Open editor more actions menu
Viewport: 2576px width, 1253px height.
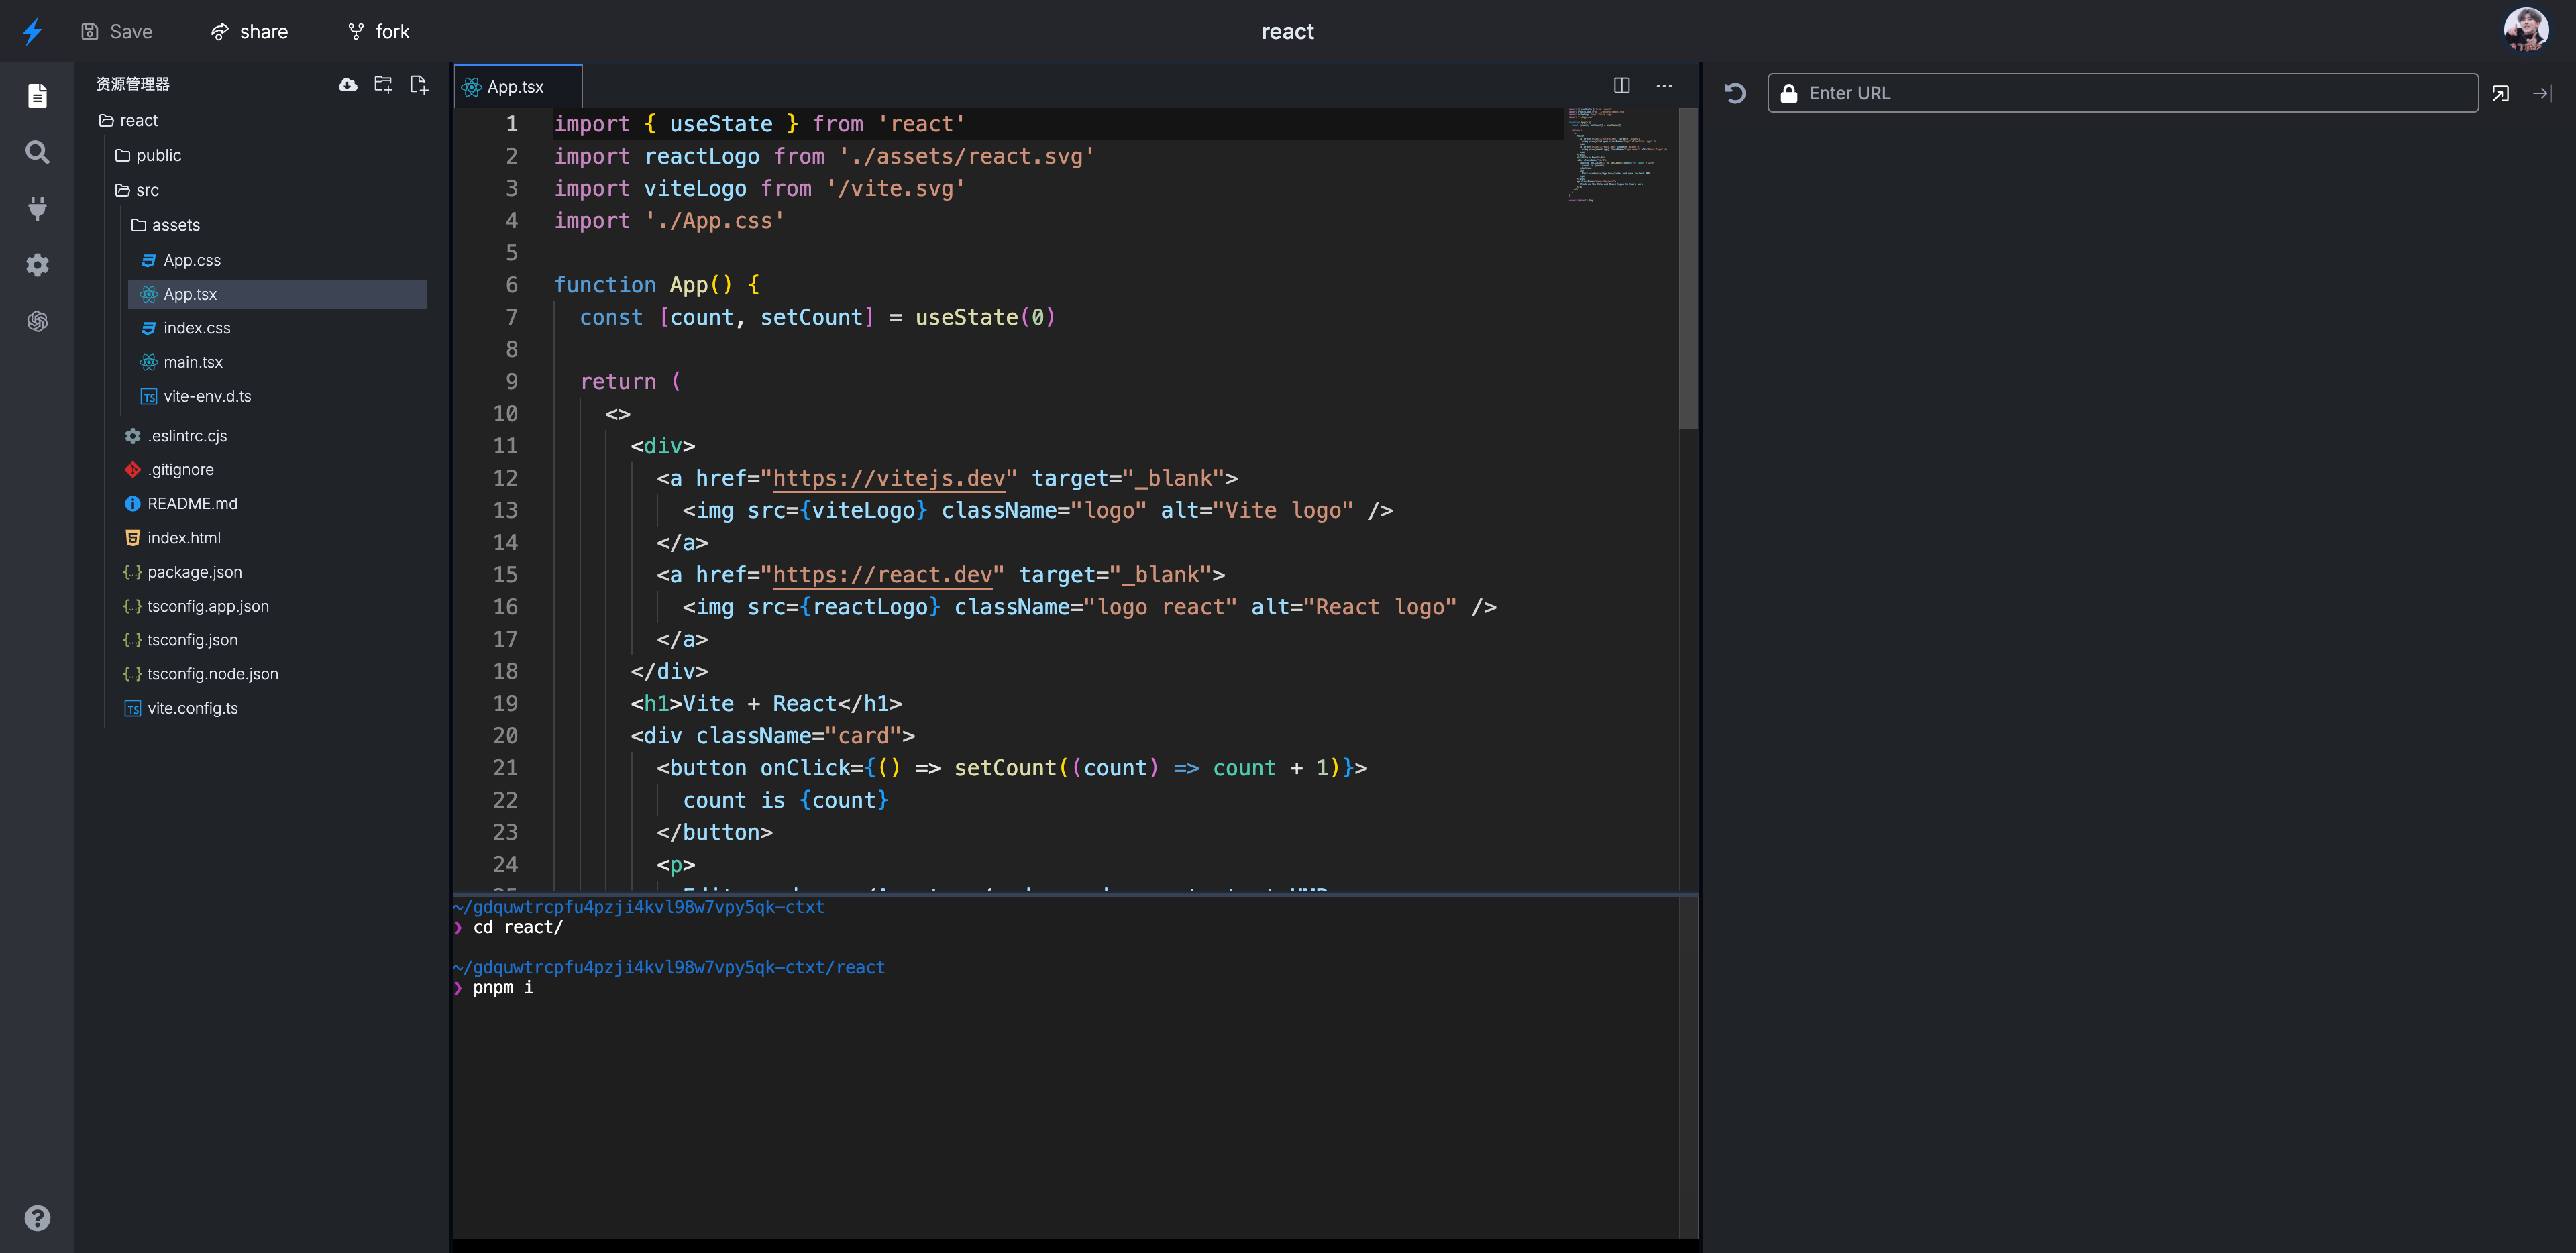1663,86
